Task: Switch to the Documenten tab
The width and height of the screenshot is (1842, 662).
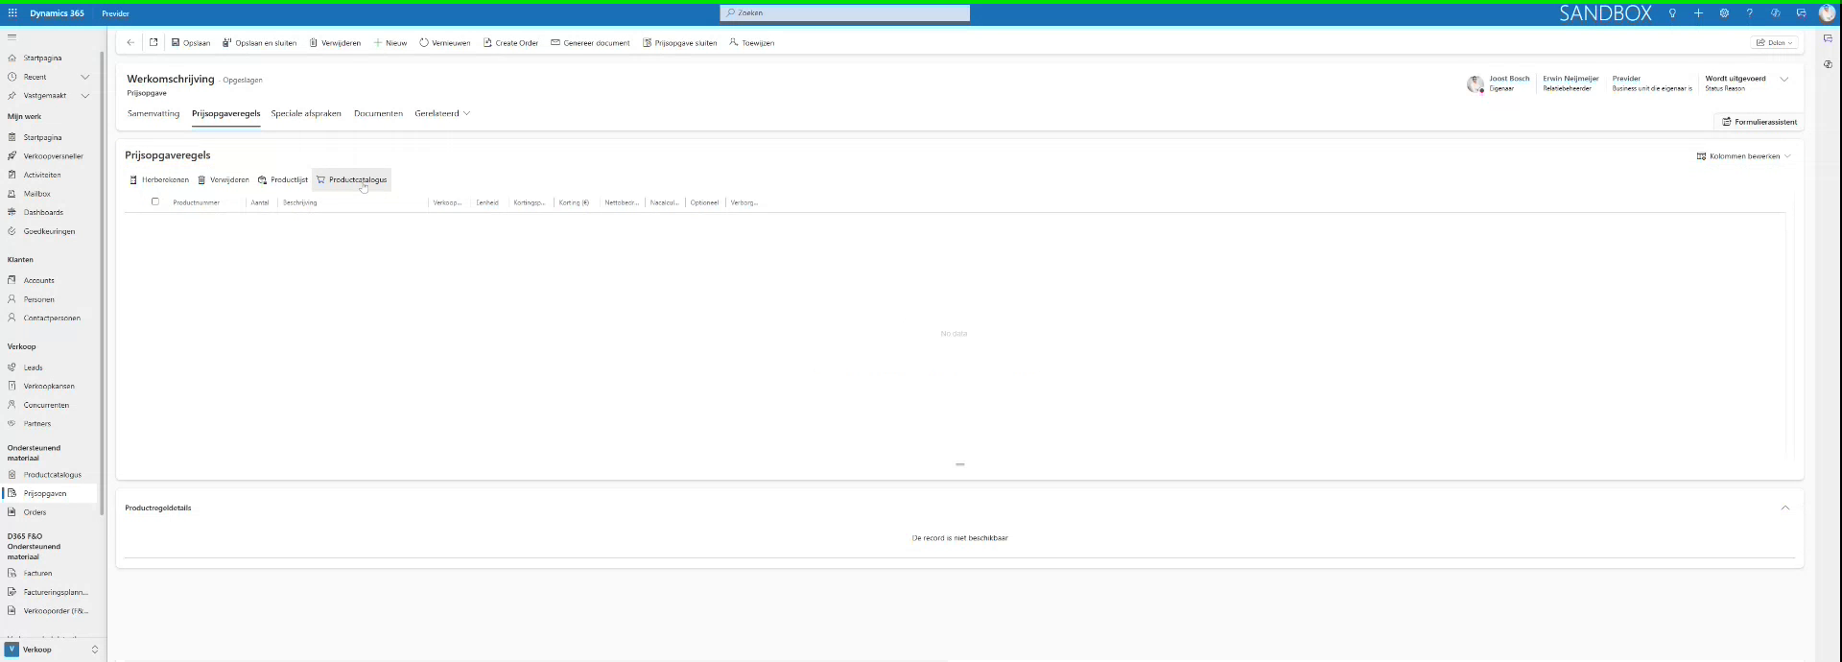Action: click(378, 113)
